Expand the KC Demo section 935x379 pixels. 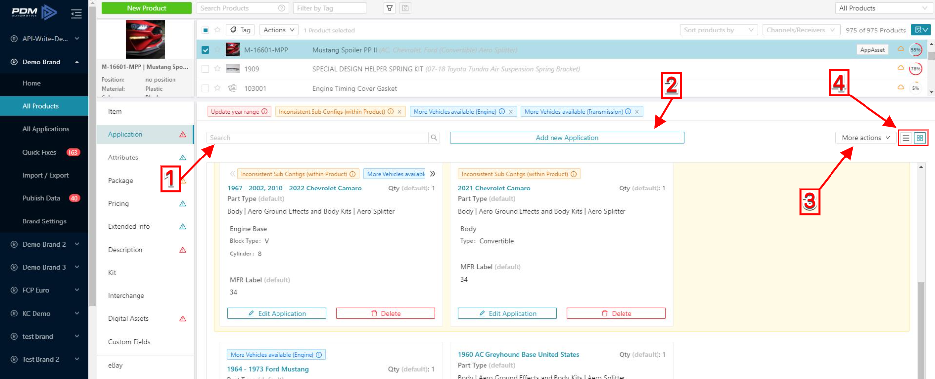(77, 314)
